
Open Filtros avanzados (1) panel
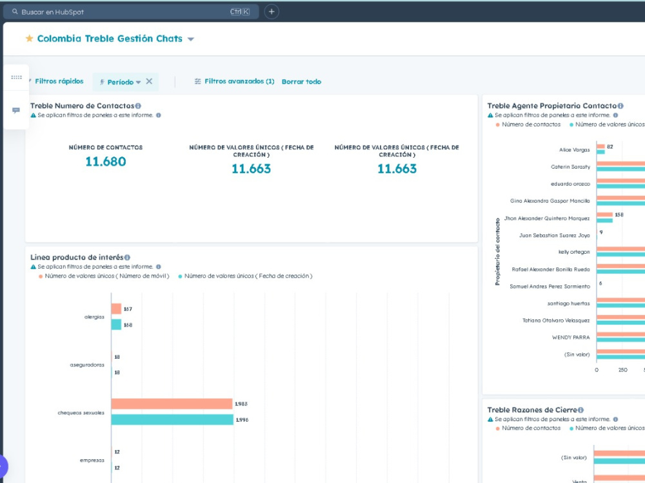click(235, 81)
